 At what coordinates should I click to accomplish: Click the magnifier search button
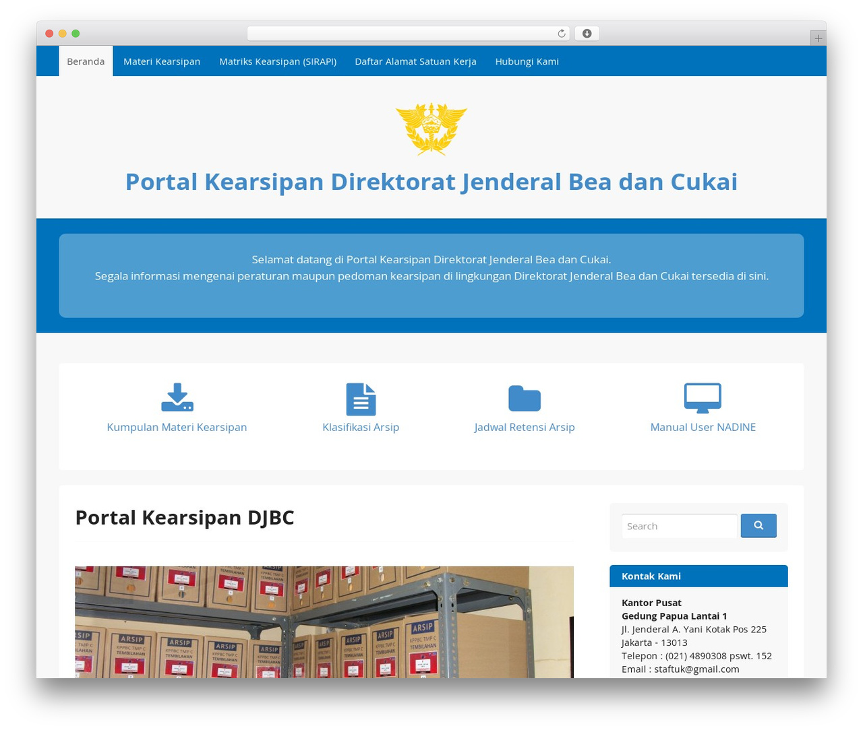(758, 525)
